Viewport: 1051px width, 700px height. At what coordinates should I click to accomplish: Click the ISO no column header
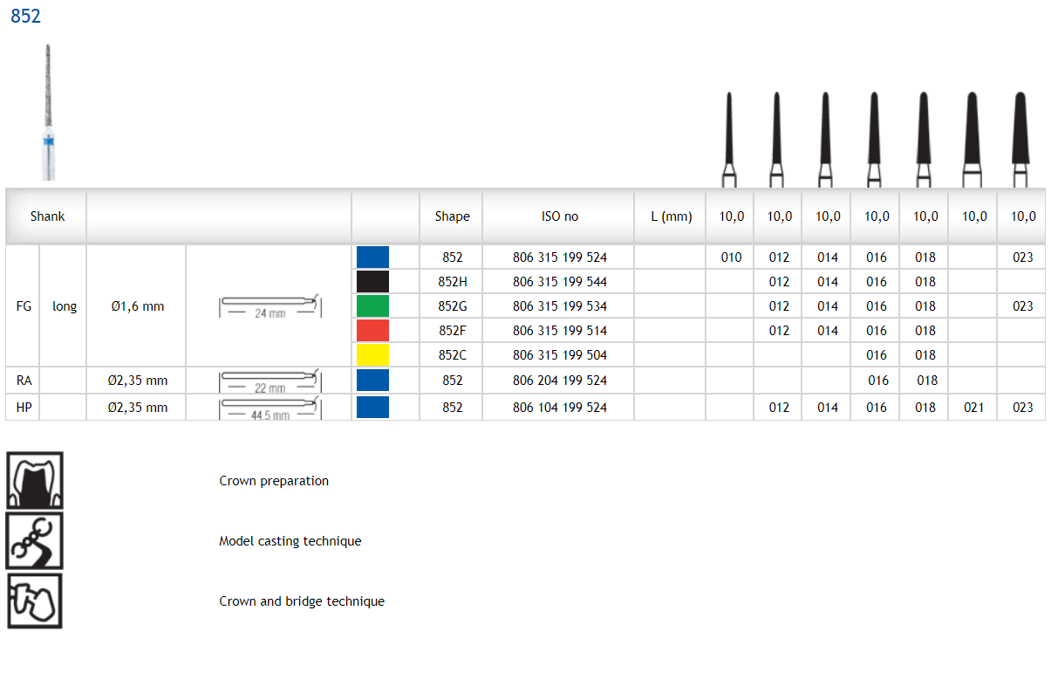(x=559, y=216)
